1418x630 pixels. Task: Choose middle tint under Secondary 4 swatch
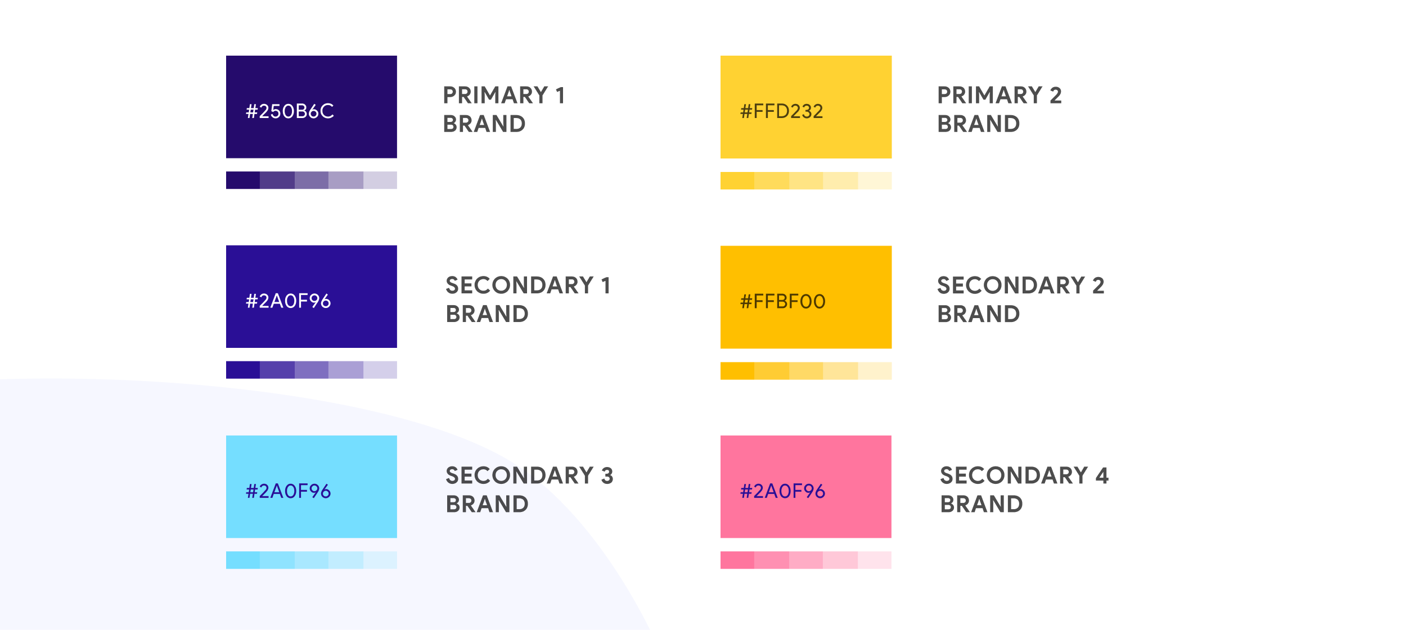[x=805, y=560]
